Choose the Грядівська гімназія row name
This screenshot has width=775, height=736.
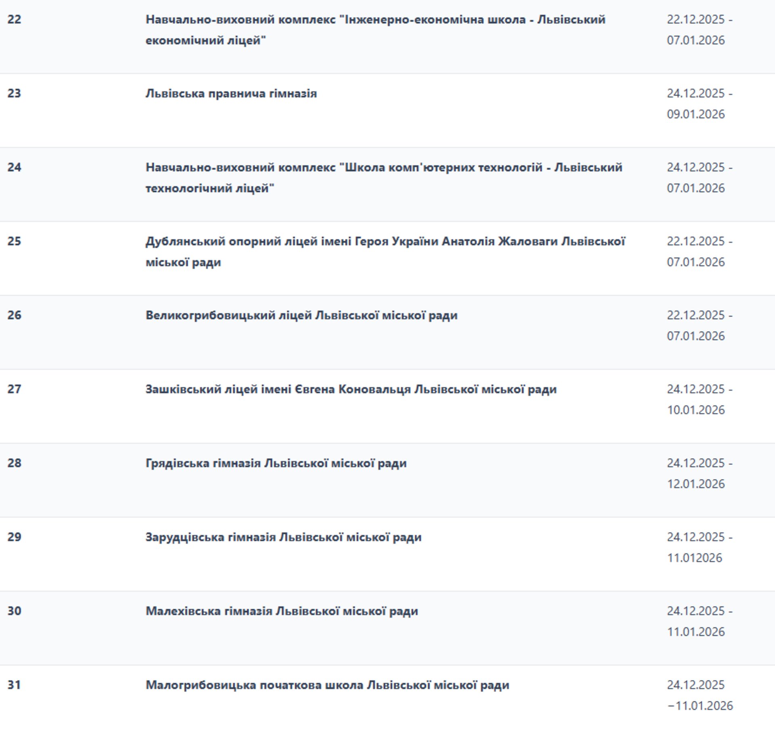(x=276, y=463)
